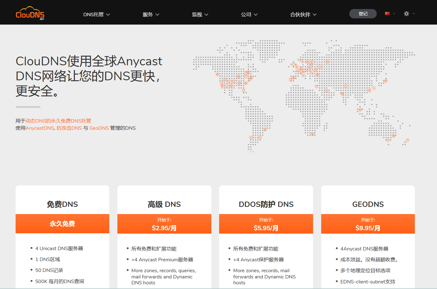Open the 监视 menu
Image resolution: width=437 pixels, height=289 pixels.
(200, 14)
